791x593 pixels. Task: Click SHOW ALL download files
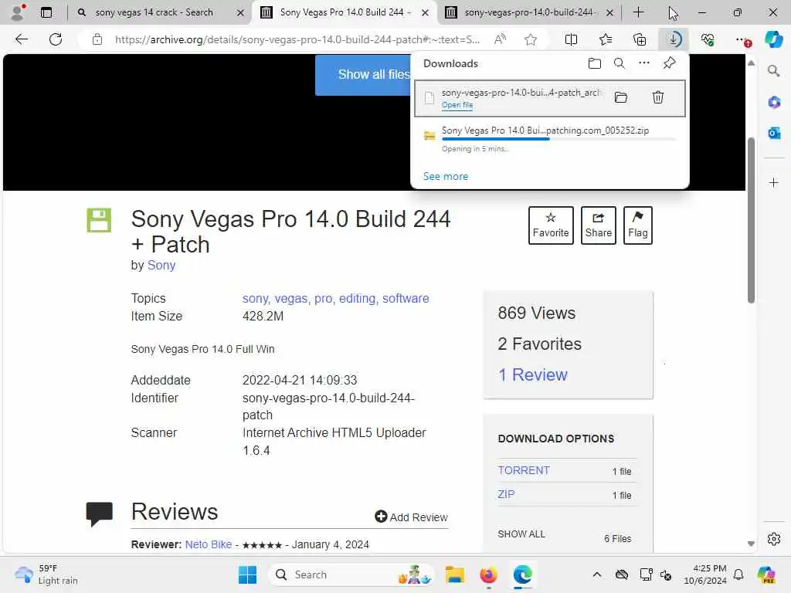point(521,534)
